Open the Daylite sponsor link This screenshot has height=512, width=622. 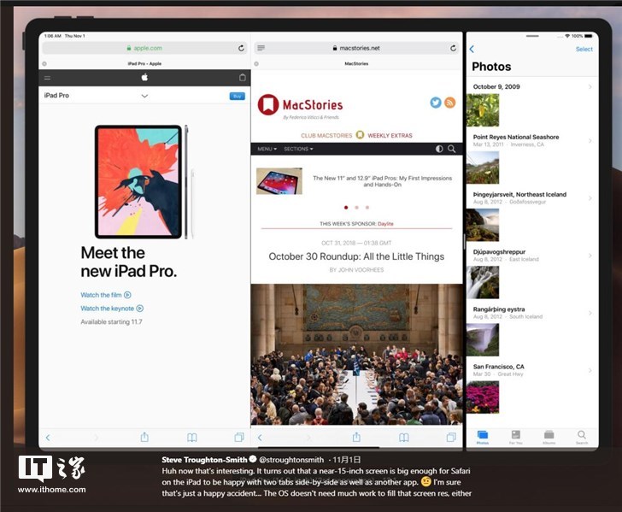click(385, 224)
